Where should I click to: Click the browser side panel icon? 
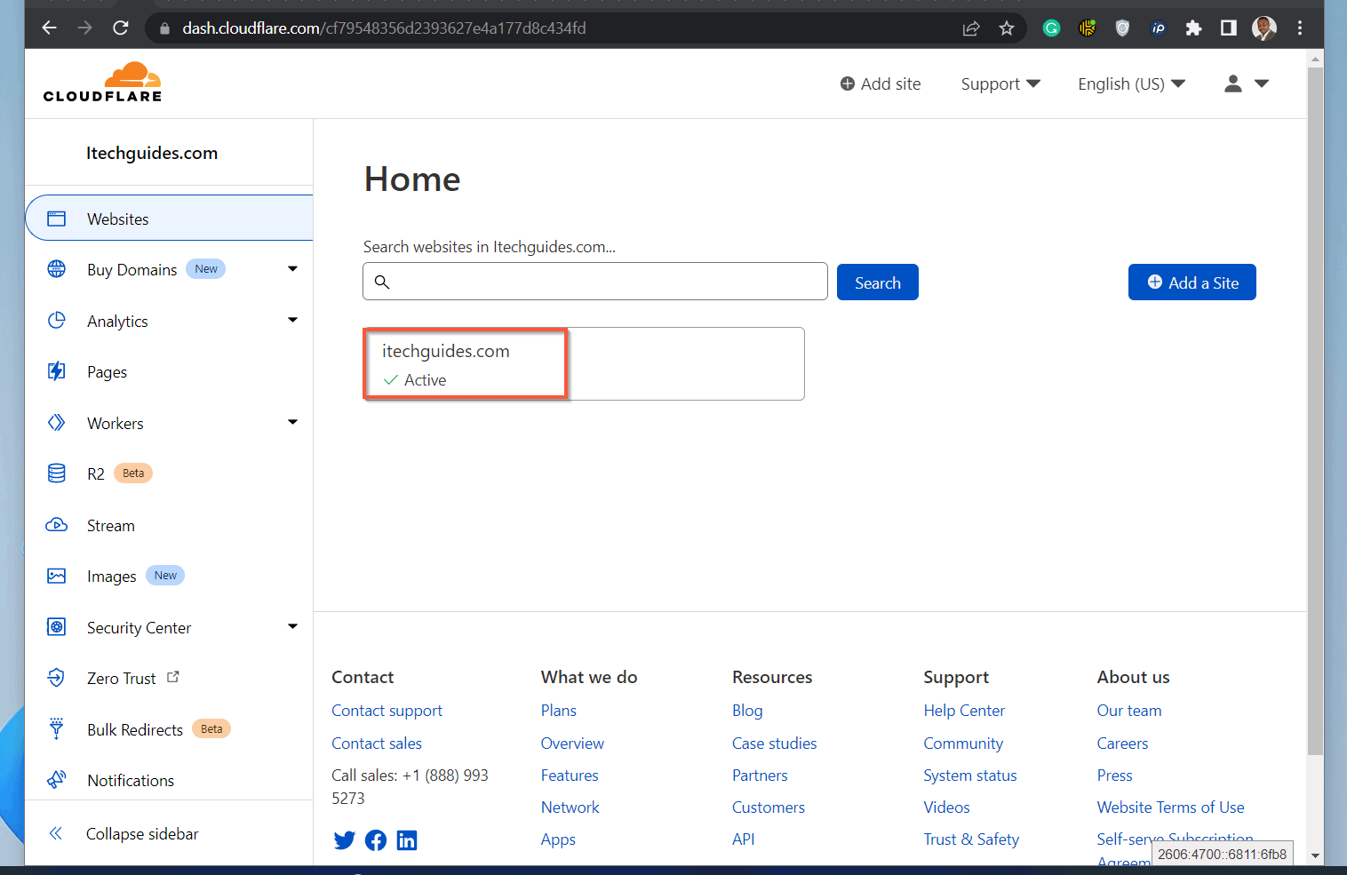pyautogui.click(x=1229, y=28)
